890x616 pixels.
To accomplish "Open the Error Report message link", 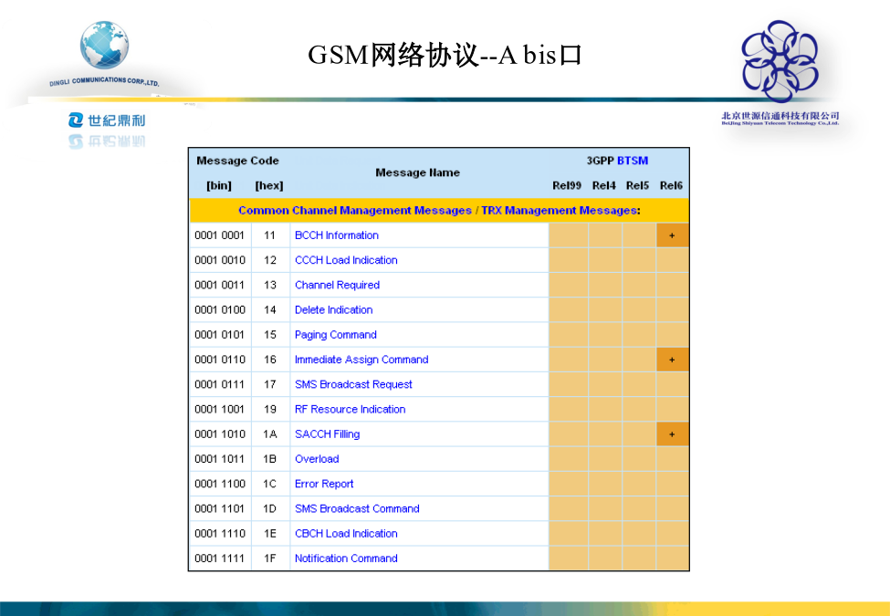I will [x=324, y=484].
